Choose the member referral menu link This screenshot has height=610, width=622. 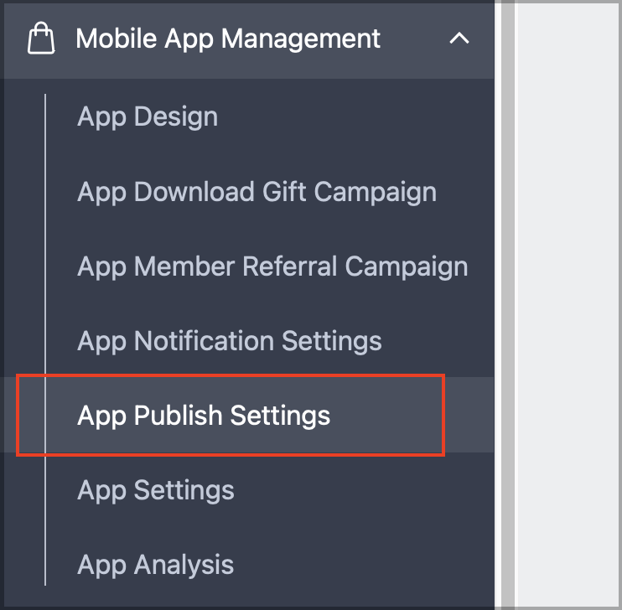coord(272,266)
